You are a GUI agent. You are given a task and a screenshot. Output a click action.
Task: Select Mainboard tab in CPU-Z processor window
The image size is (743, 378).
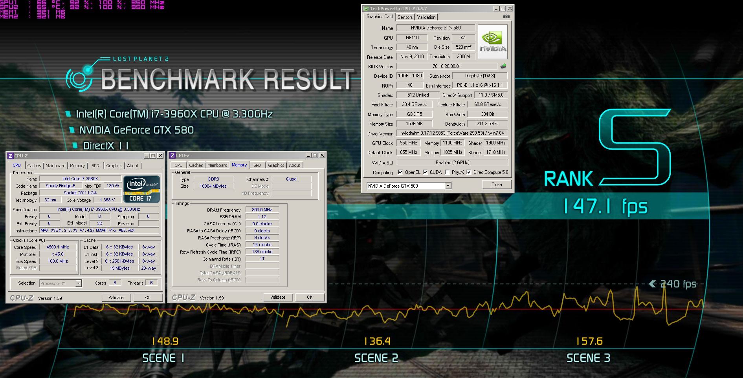point(55,166)
